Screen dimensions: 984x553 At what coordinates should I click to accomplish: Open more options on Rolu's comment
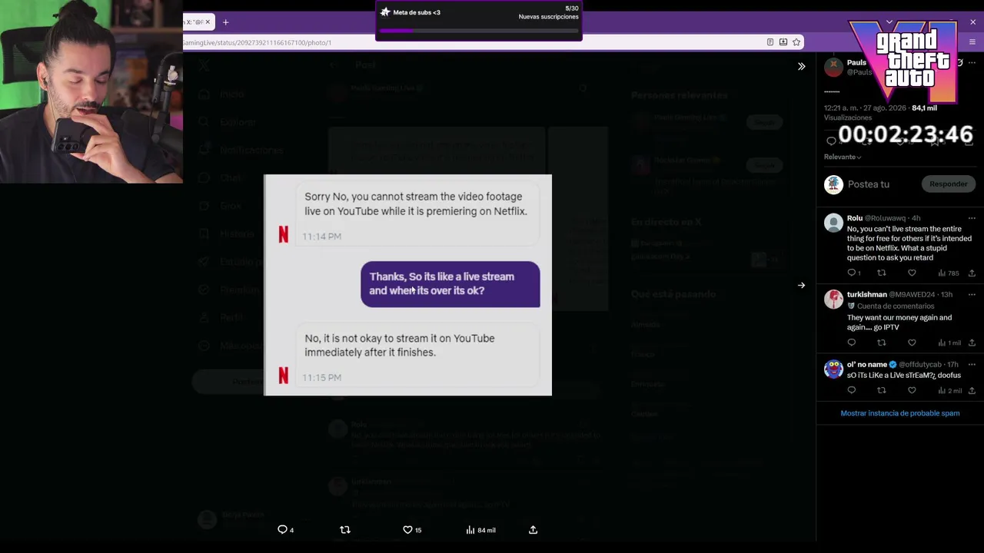click(972, 218)
